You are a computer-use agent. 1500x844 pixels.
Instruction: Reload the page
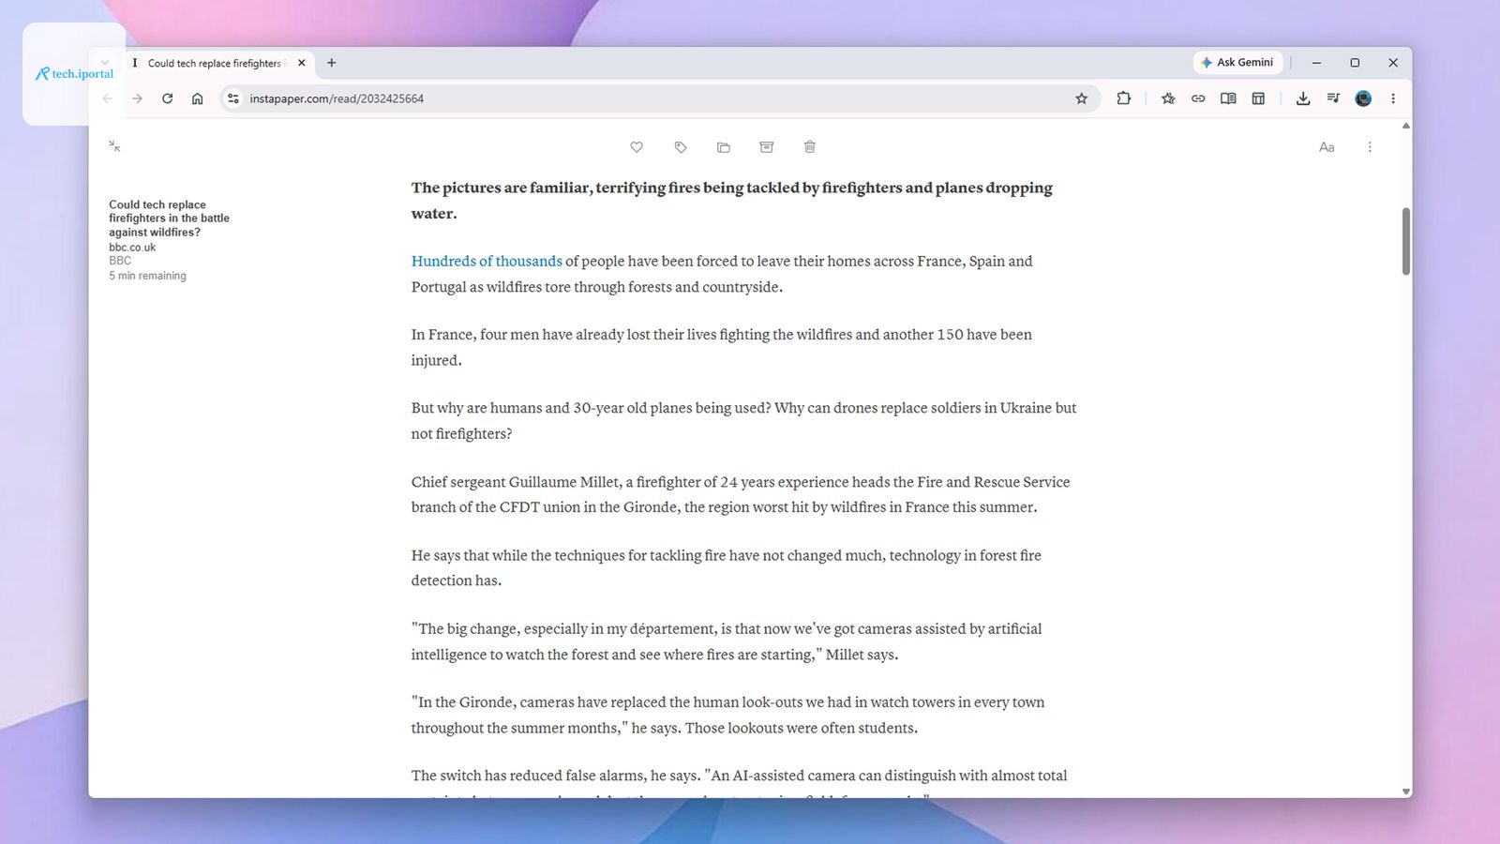(x=167, y=98)
